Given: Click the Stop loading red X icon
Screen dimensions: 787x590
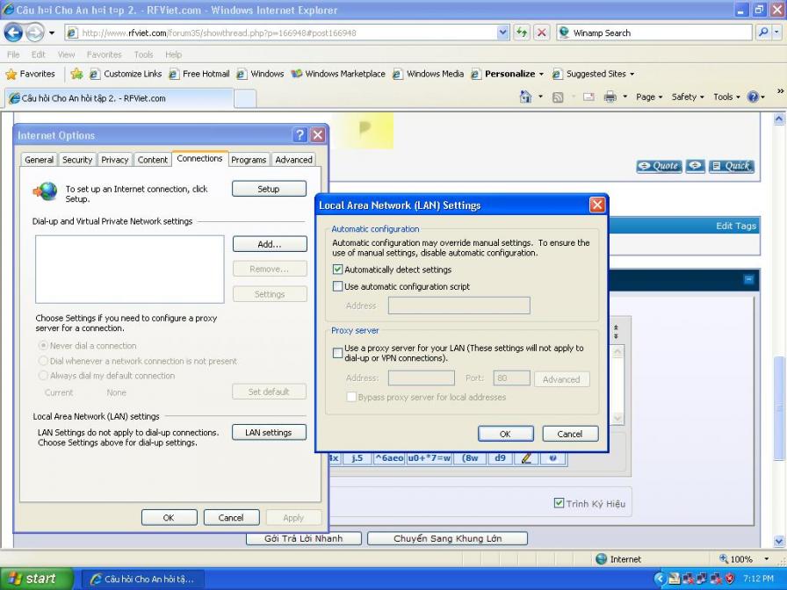Looking at the screenshot, I should coord(542,32).
